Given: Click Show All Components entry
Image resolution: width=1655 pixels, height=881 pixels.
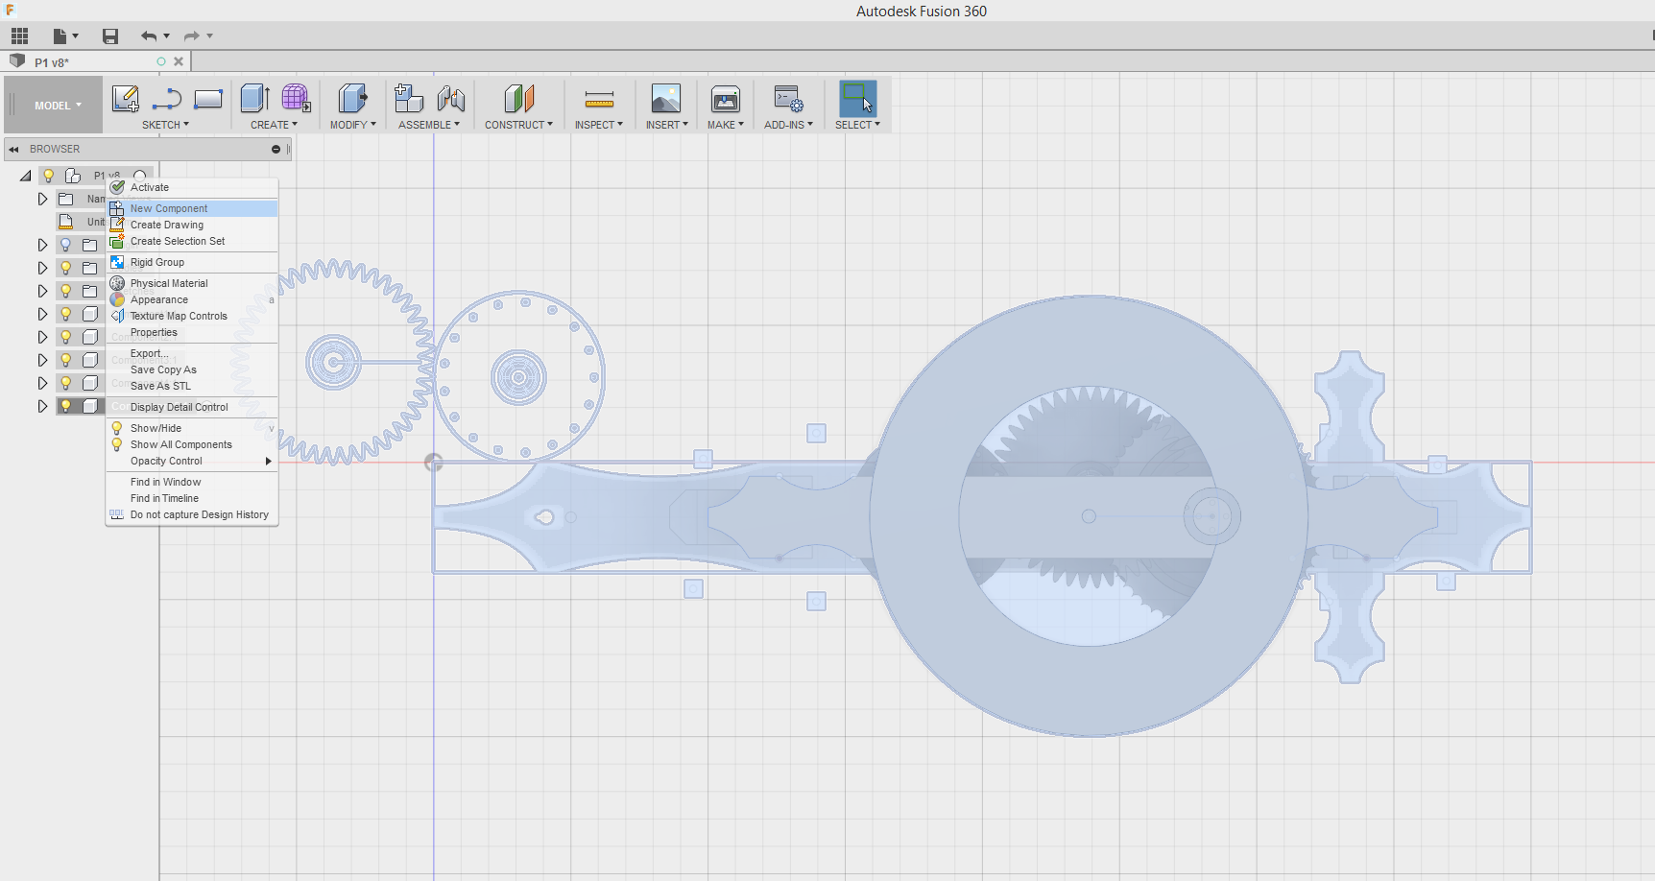Looking at the screenshot, I should 192,444.
